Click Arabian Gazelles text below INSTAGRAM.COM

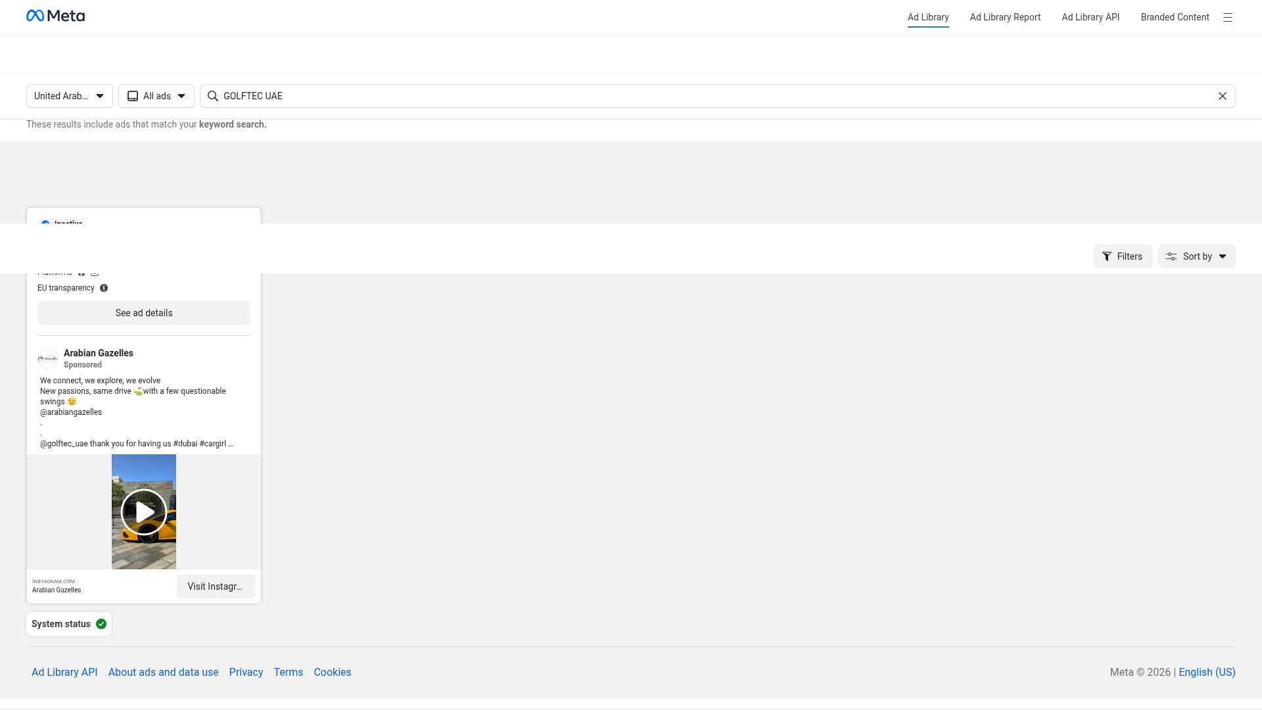tap(57, 590)
